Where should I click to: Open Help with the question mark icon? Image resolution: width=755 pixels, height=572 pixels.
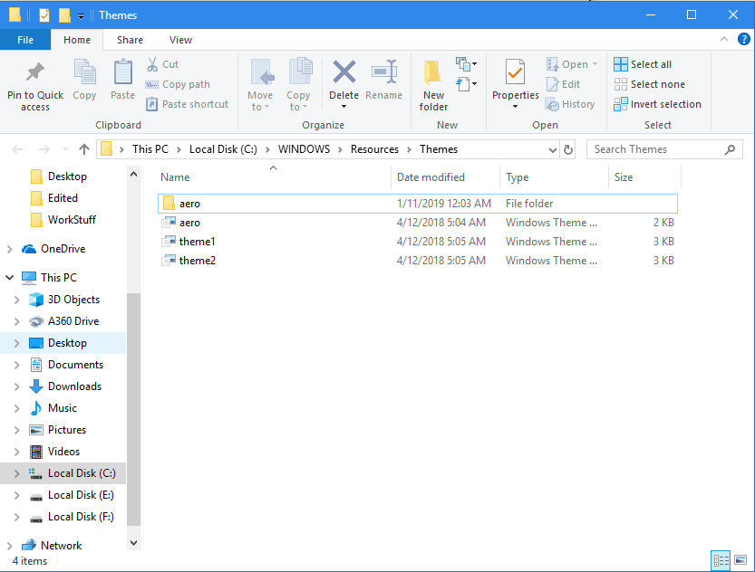(x=743, y=40)
